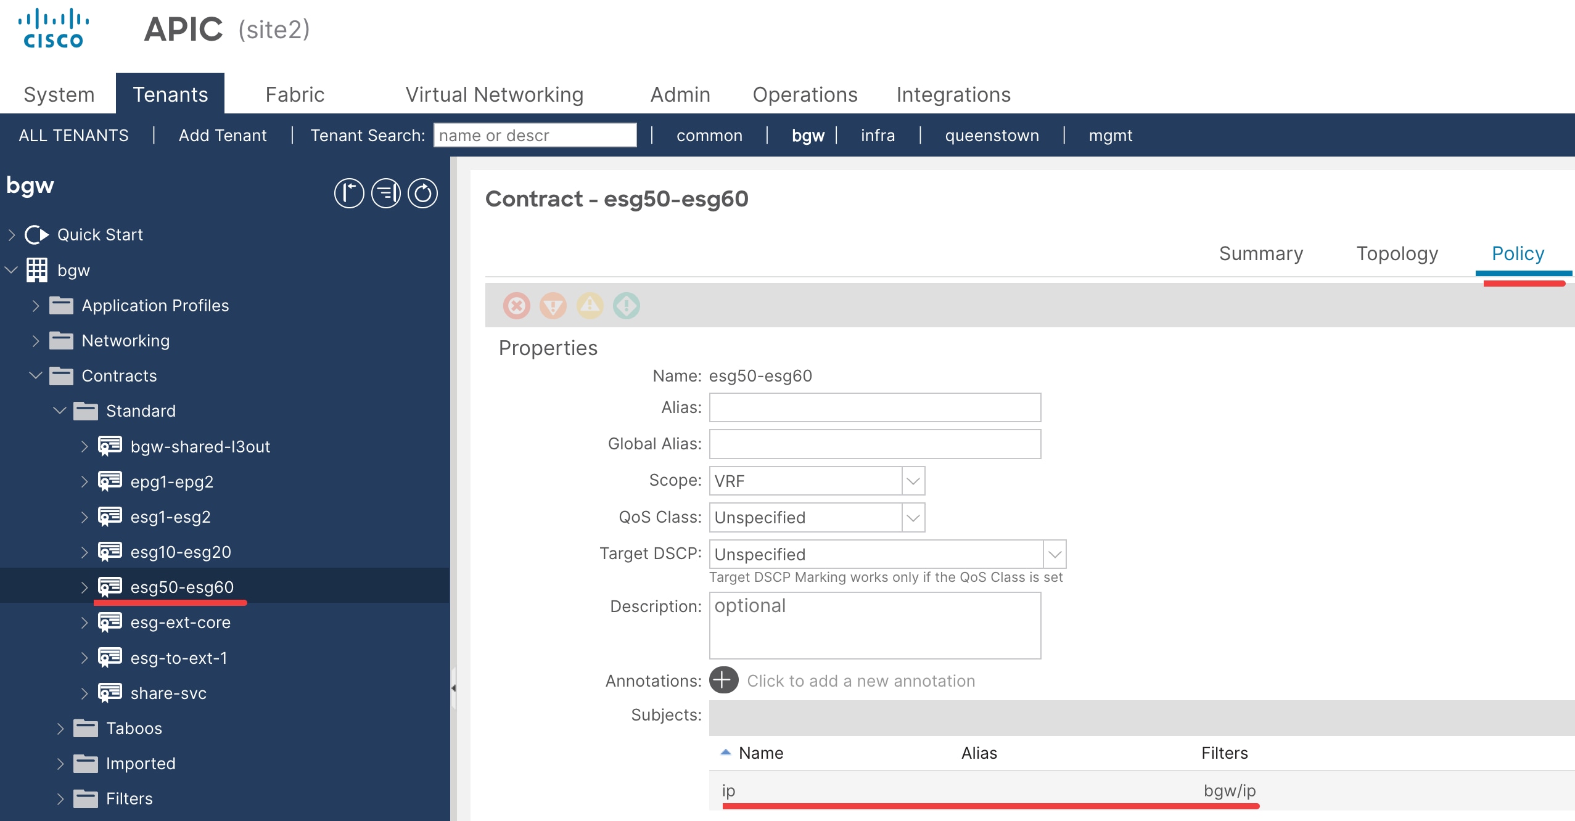Screen dimensions: 1575x821
Task: Click the Global Alias input field
Action: coord(875,444)
